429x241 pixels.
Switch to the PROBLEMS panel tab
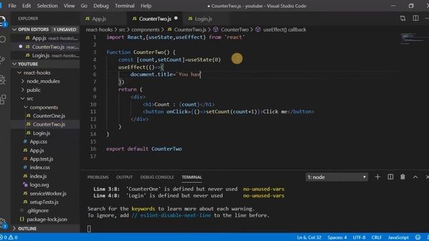(98, 177)
